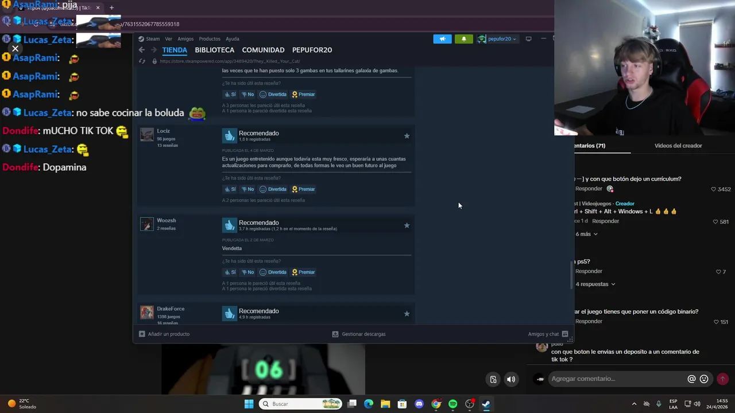The height and width of the screenshot is (413, 735).
Task: Close overlay with X in chat panel
Action: point(16,49)
